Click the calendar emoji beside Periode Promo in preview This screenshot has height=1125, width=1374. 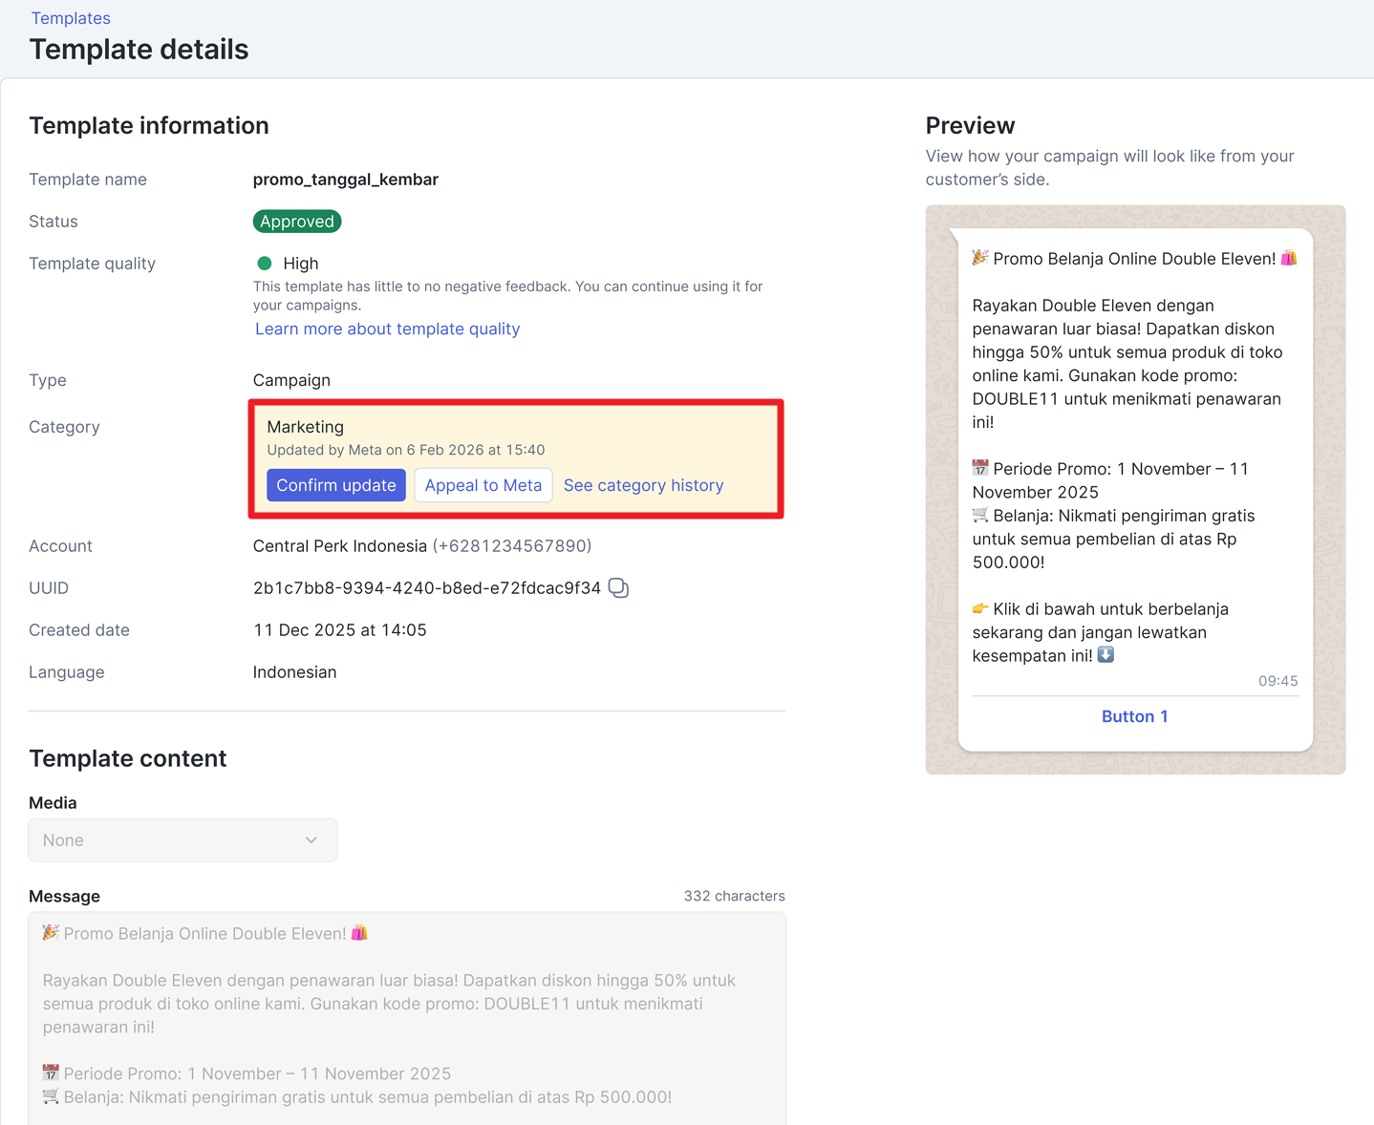tap(980, 468)
